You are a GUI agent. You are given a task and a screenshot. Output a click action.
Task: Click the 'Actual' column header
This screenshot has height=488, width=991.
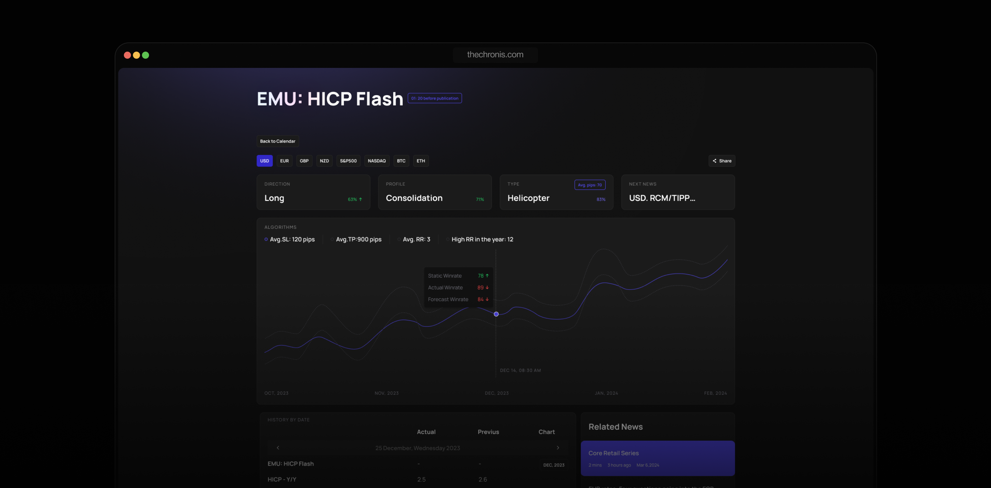[x=426, y=432]
